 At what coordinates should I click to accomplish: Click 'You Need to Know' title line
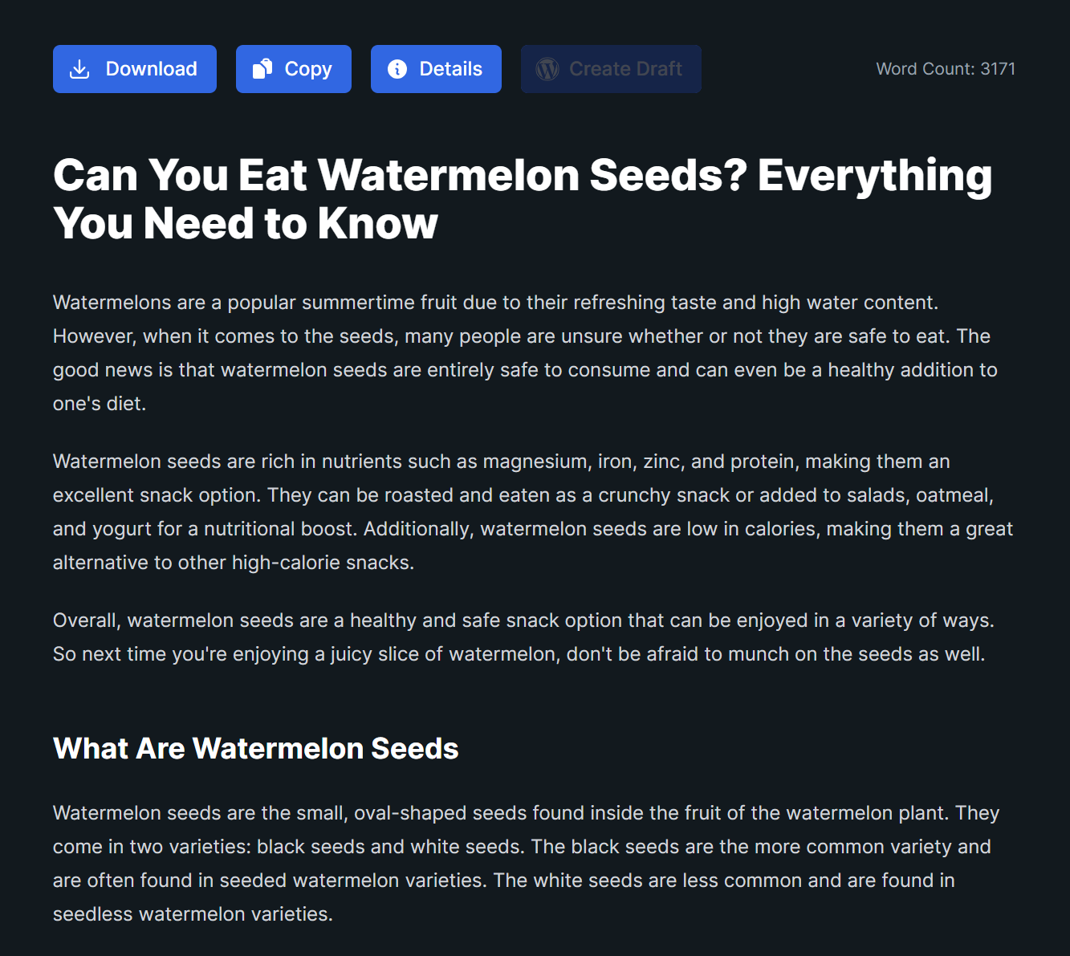click(246, 223)
